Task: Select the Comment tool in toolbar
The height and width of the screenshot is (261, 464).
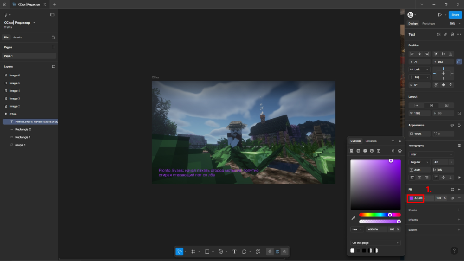Action: tap(244, 251)
